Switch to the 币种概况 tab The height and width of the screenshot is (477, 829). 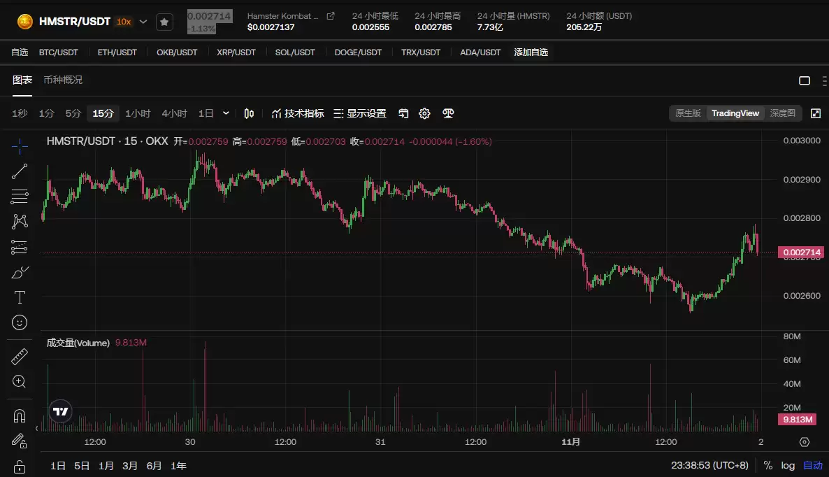tap(63, 80)
